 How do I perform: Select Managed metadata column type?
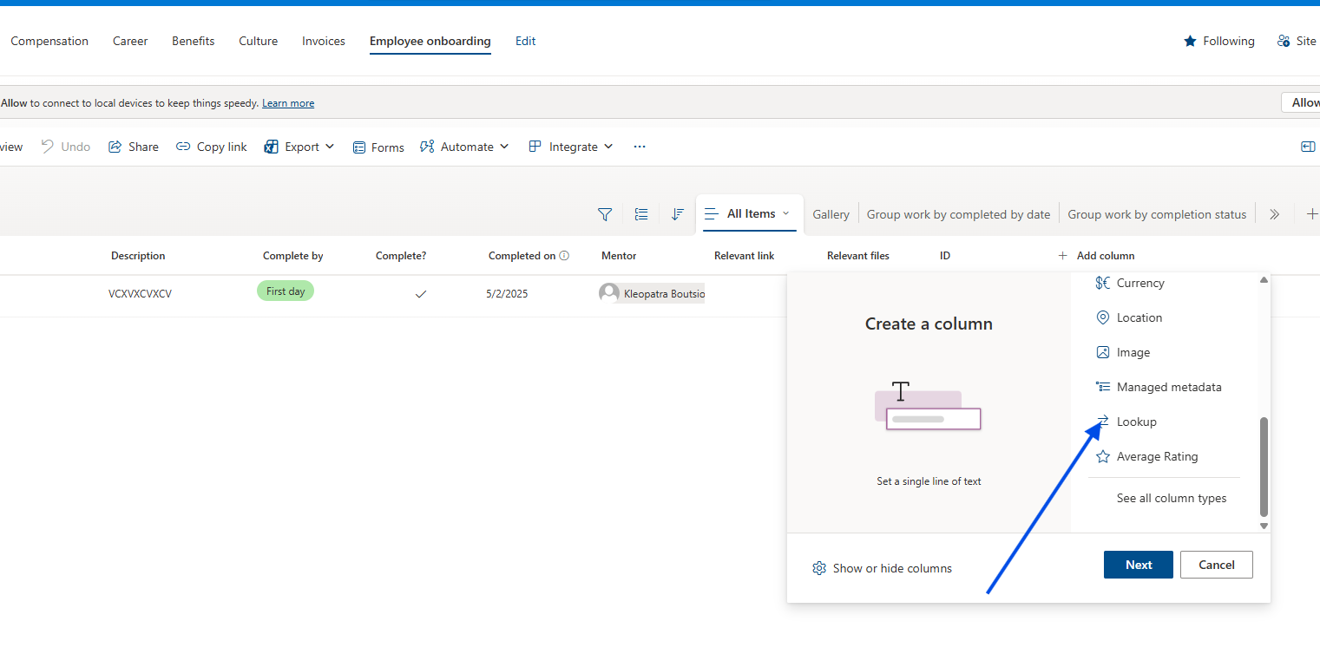tap(1168, 387)
